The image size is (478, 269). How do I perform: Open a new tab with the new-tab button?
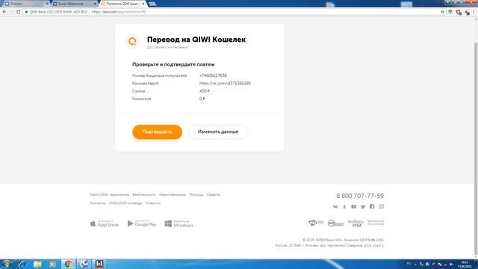click(152, 4)
